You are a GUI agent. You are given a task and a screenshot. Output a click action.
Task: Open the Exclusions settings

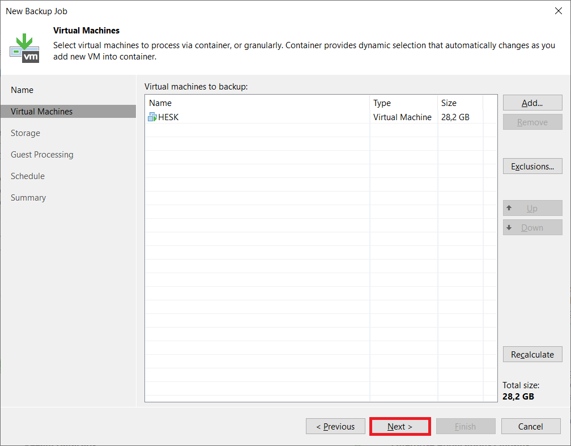click(532, 166)
